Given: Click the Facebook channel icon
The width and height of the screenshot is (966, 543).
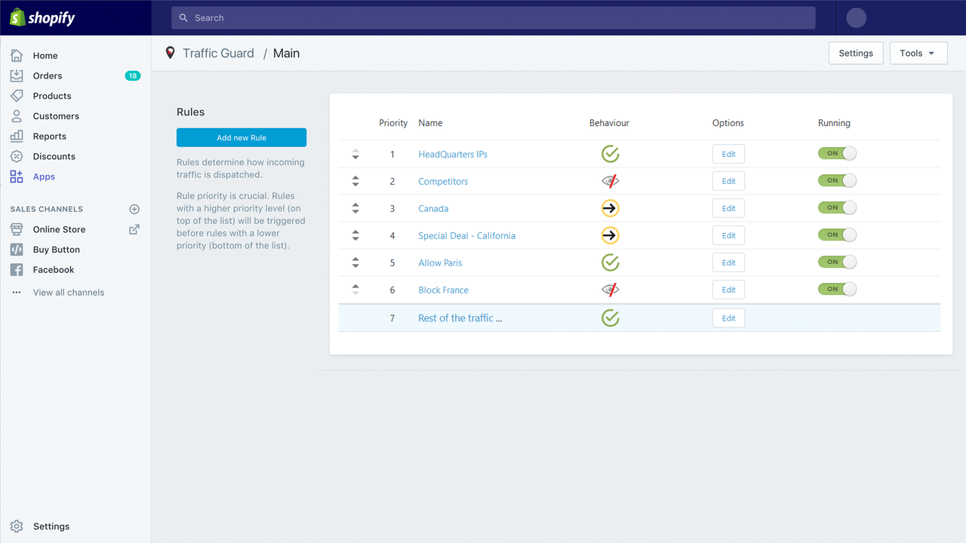Looking at the screenshot, I should click(17, 269).
